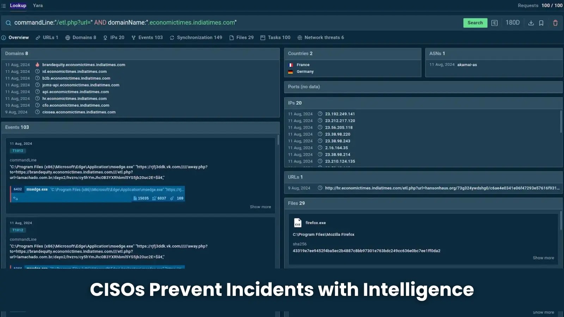Click info icon beside IP 23.192.249.141

(x=320, y=114)
